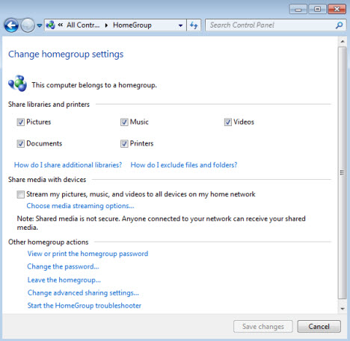Enable streaming media to all devices
Image resolution: width=350 pixels, height=341 pixels.
click(x=21, y=194)
